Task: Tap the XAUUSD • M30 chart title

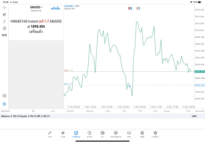Action: pos(72,6)
